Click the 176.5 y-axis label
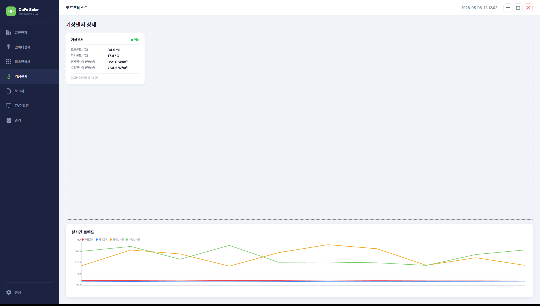Screen dimensions: 540x306 [x=78, y=274]
